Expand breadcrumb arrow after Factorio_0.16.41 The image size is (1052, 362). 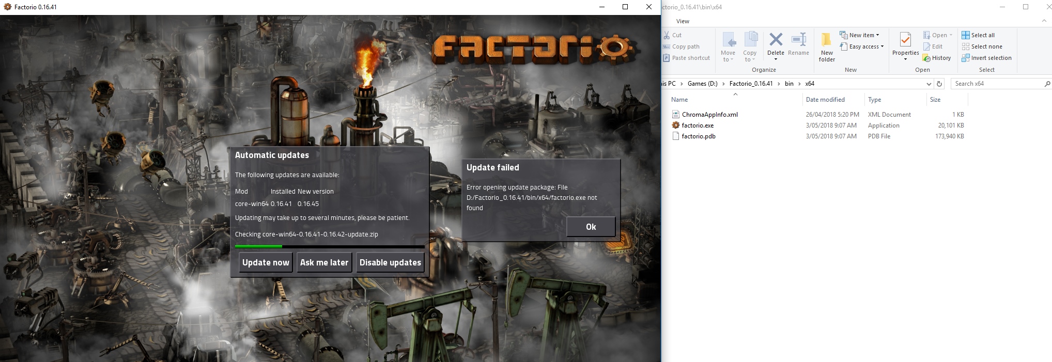pyautogui.click(x=779, y=84)
